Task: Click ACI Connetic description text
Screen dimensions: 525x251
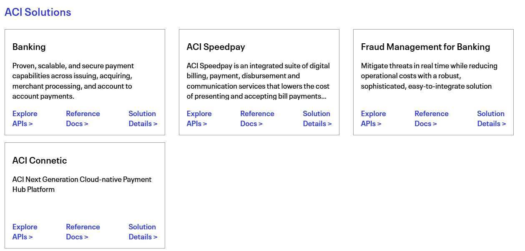Action: coord(82,184)
